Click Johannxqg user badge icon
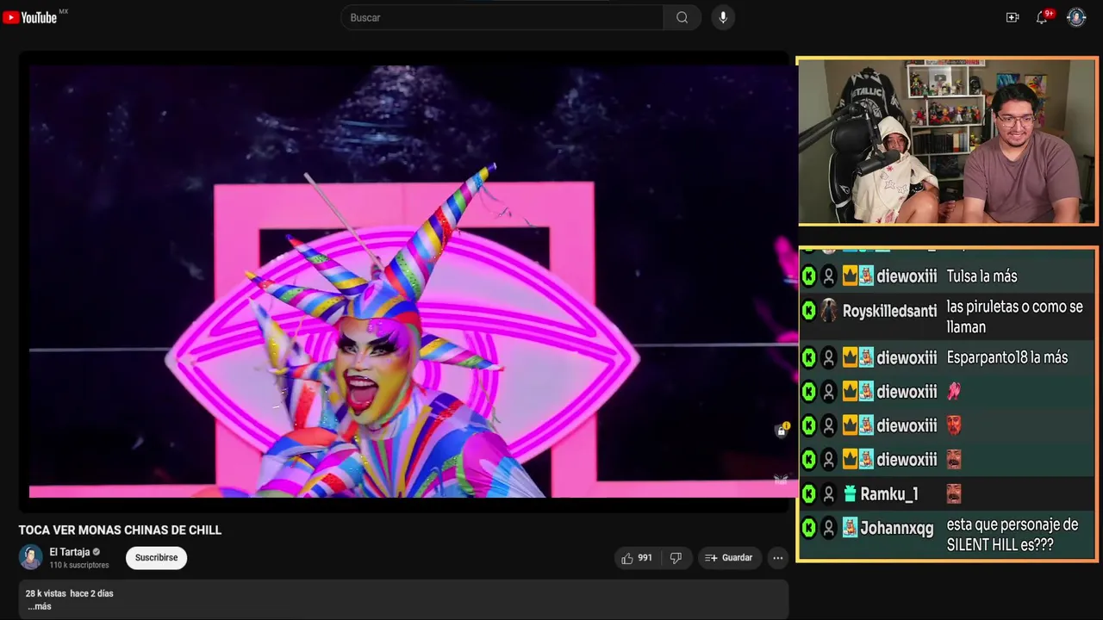The width and height of the screenshot is (1103, 620). coord(850,528)
